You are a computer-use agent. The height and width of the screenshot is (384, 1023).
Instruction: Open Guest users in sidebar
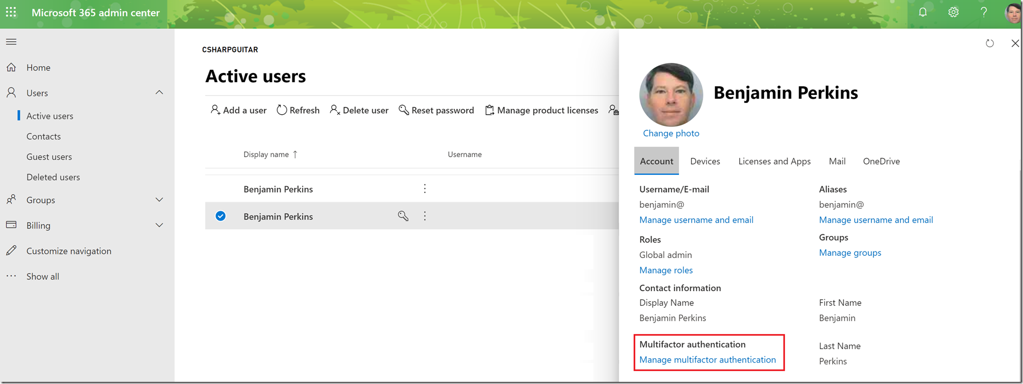[49, 157]
